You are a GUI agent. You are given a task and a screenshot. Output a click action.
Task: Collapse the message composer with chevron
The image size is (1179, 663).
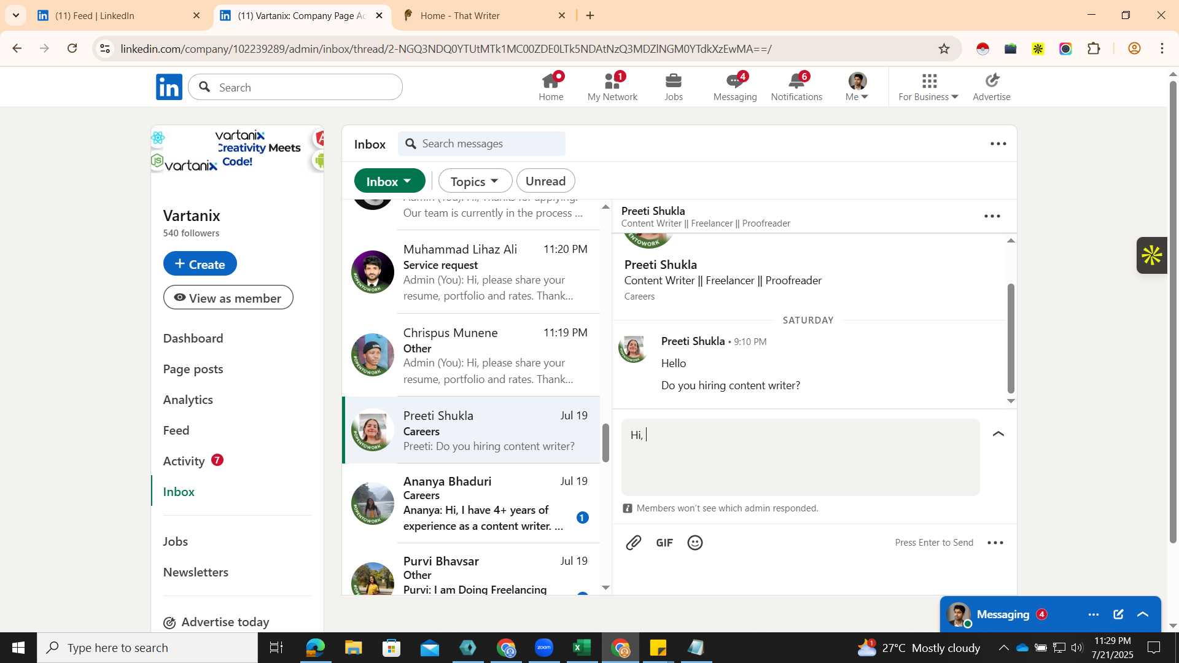[x=998, y=434]
